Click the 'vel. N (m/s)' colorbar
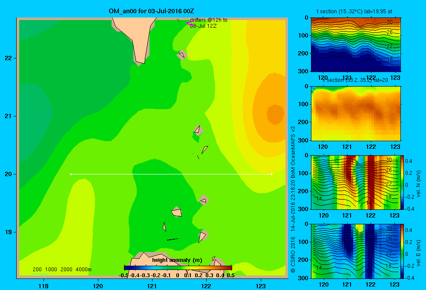Image resolution: width=426 pixels, height=290 pixels. point(403,182)
